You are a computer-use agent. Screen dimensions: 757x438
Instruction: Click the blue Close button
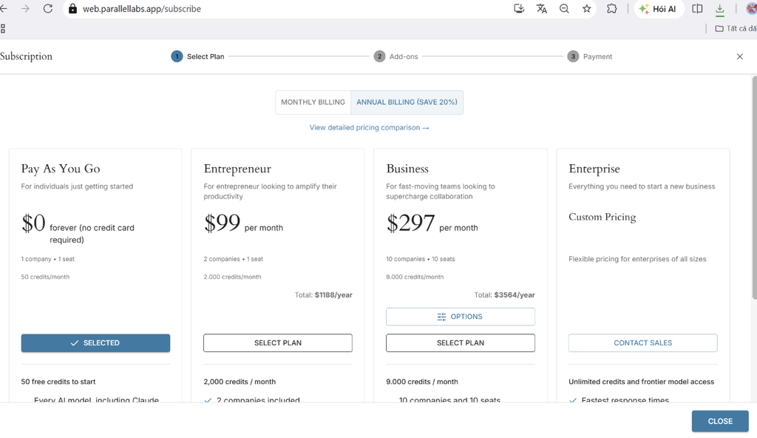point(720,421)
